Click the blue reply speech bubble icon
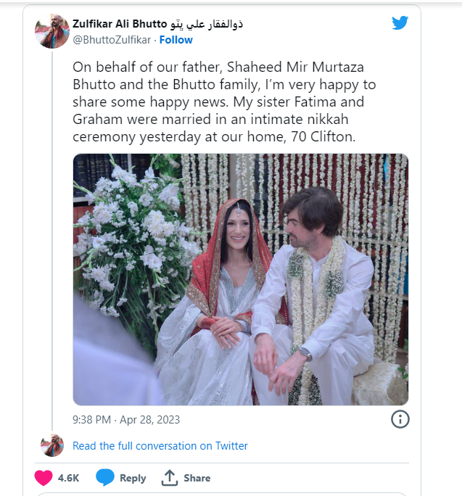 pyautogui.click(x=105, y=478)
